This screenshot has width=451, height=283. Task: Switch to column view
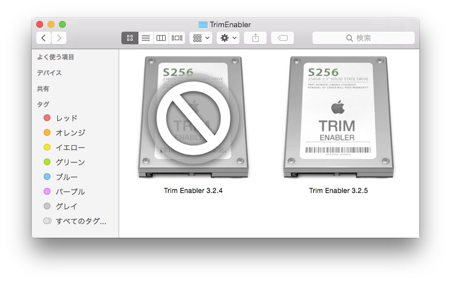click(161, 38)
